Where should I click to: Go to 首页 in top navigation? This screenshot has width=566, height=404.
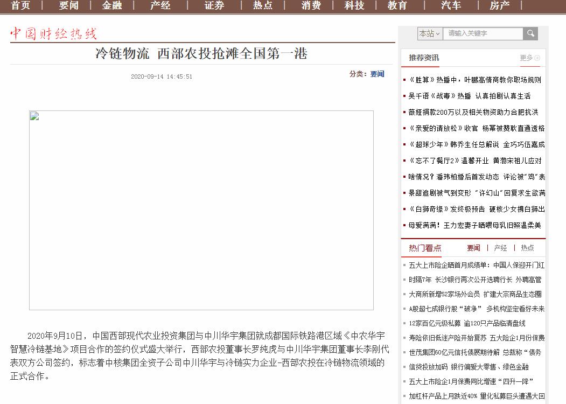(x=20, y=5)
